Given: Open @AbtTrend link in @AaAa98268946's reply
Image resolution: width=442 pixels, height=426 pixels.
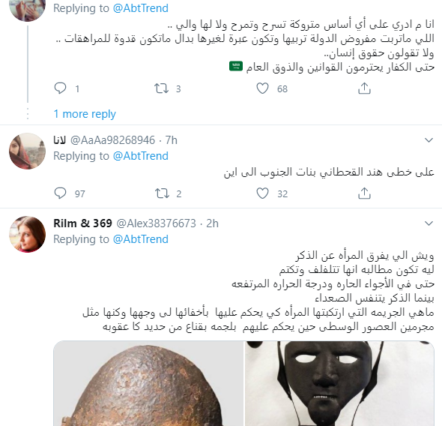Looking at the screenshot, I should [141, 156].
